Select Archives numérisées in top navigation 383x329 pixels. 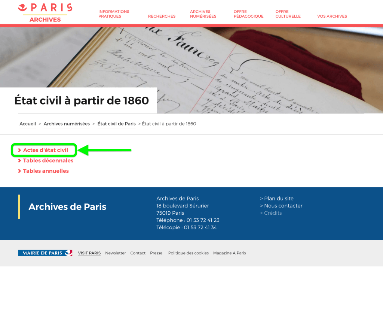[203, 14]
